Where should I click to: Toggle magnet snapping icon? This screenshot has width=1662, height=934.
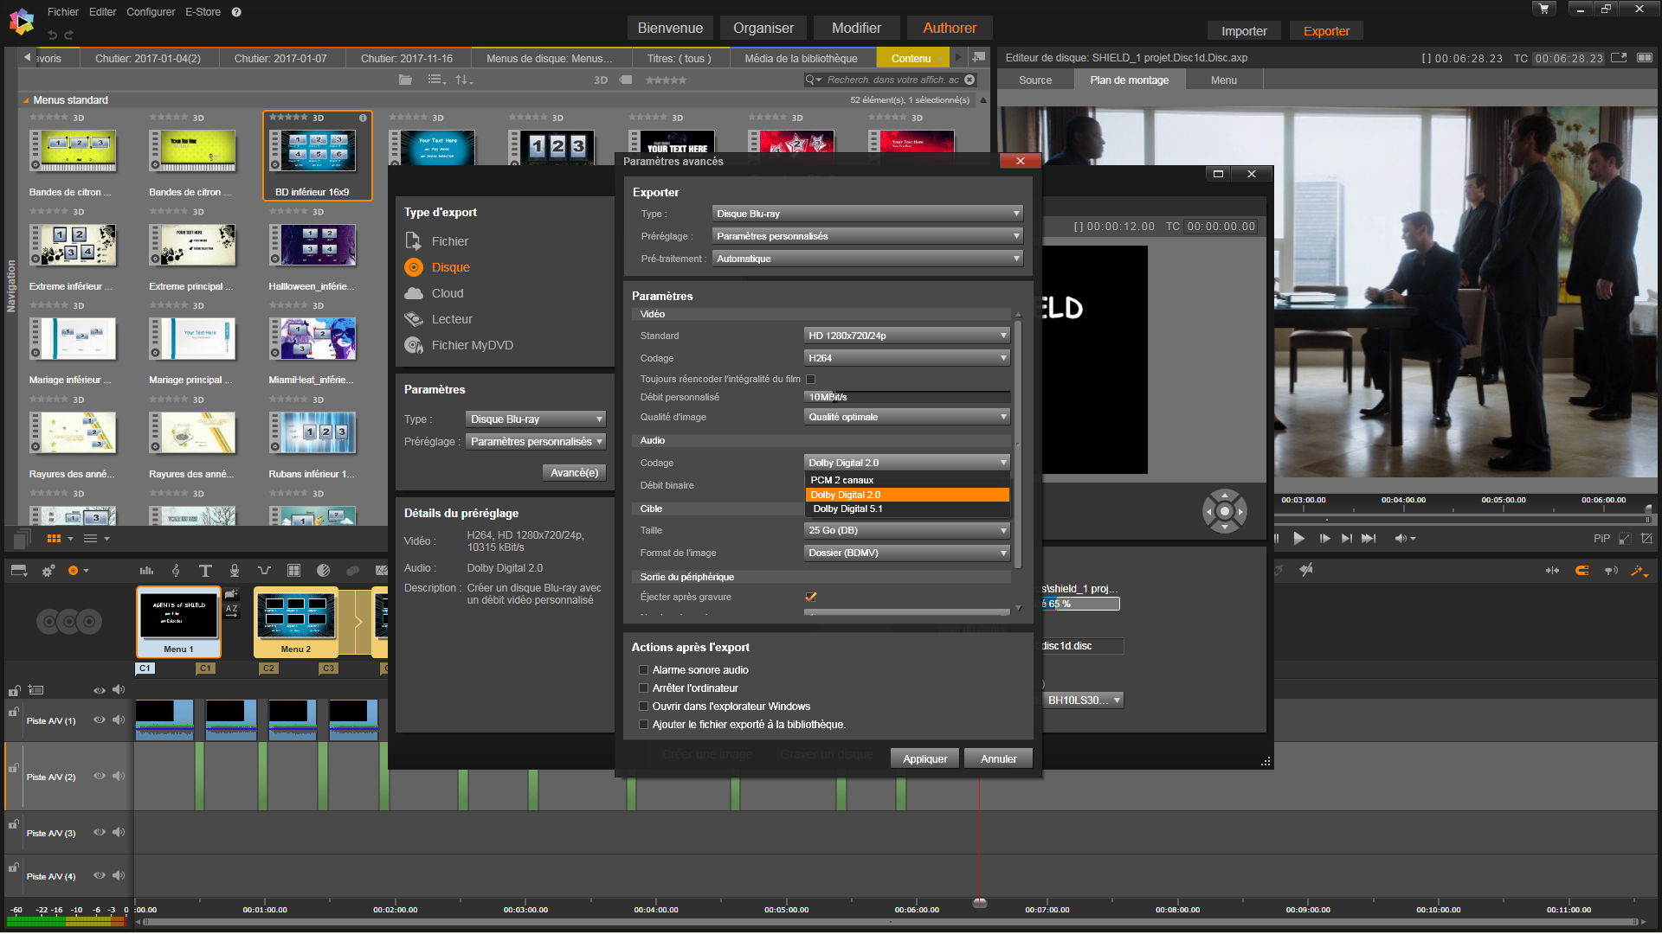1581,571
